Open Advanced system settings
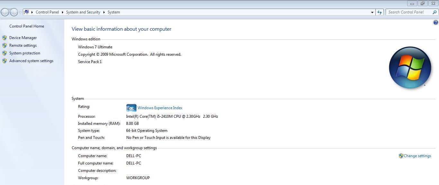 pyautogui.click(x=31, y=61)
